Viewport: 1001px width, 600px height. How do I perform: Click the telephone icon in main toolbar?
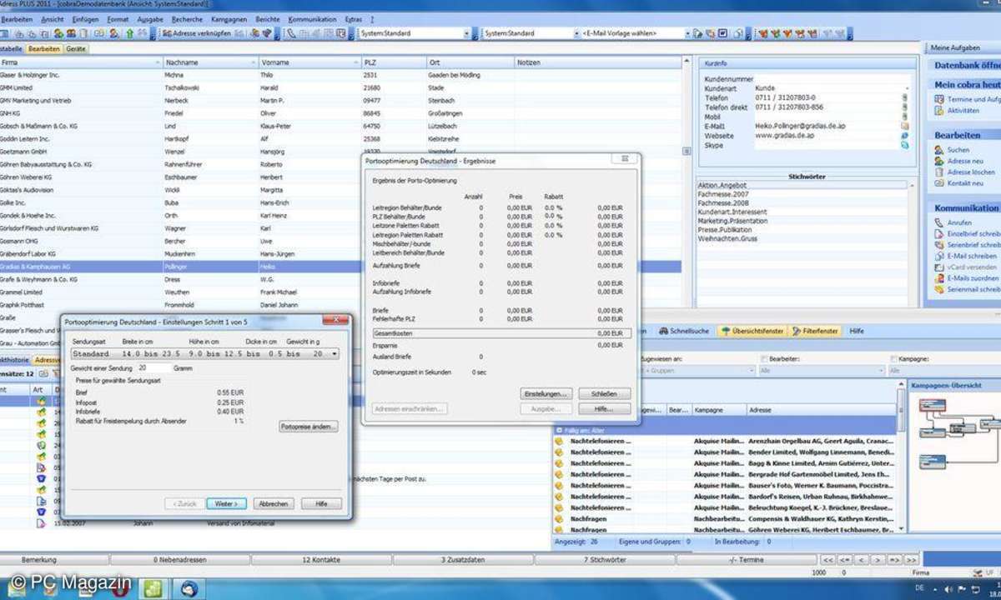291,33
